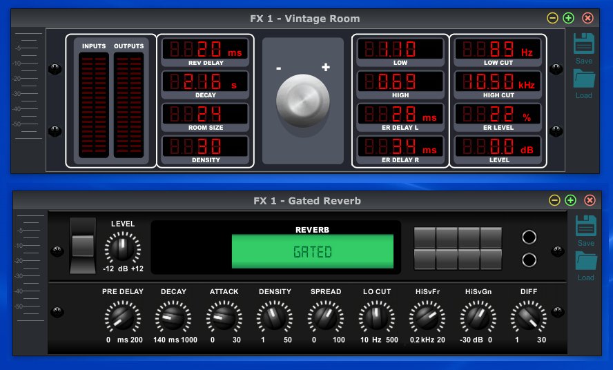Click the Load folder icon in Gated Reverb

(585, 263)
